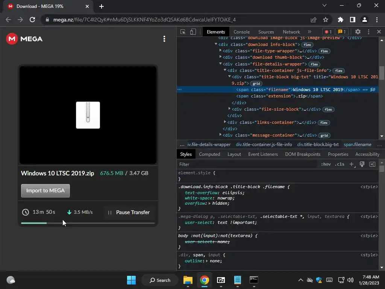Expand the message-container div node
The width and height of the screenshot is (385, 289).
pyautogui.click(x=220, y=135)
